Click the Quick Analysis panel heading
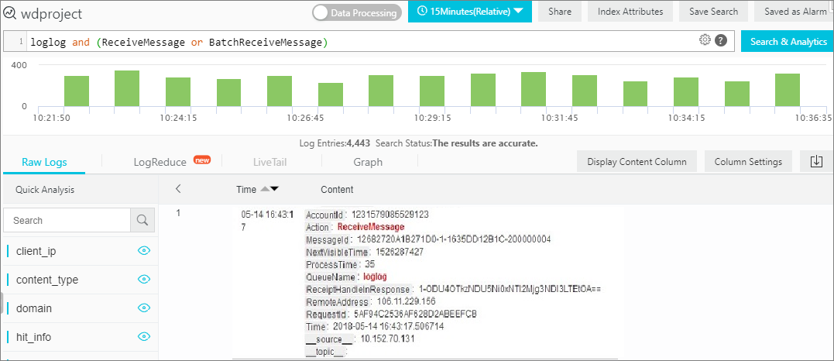 [45, 189]
